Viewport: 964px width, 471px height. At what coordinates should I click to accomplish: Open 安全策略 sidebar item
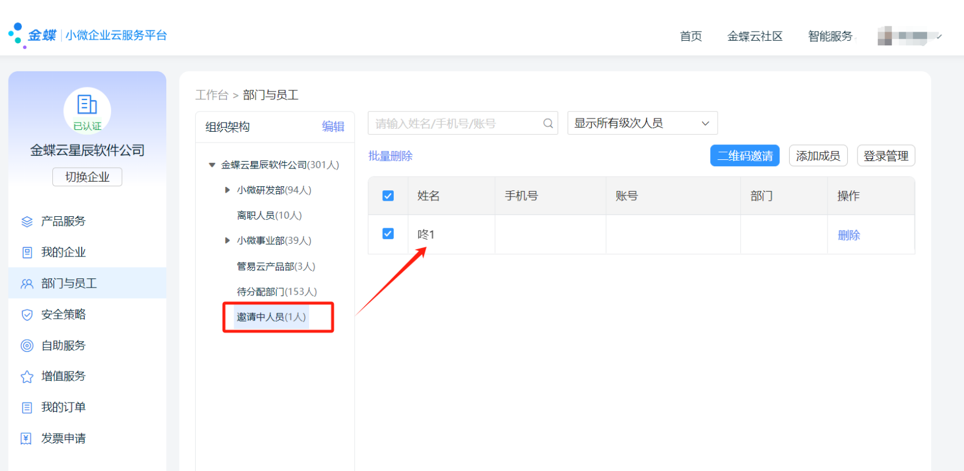[87, 315]
